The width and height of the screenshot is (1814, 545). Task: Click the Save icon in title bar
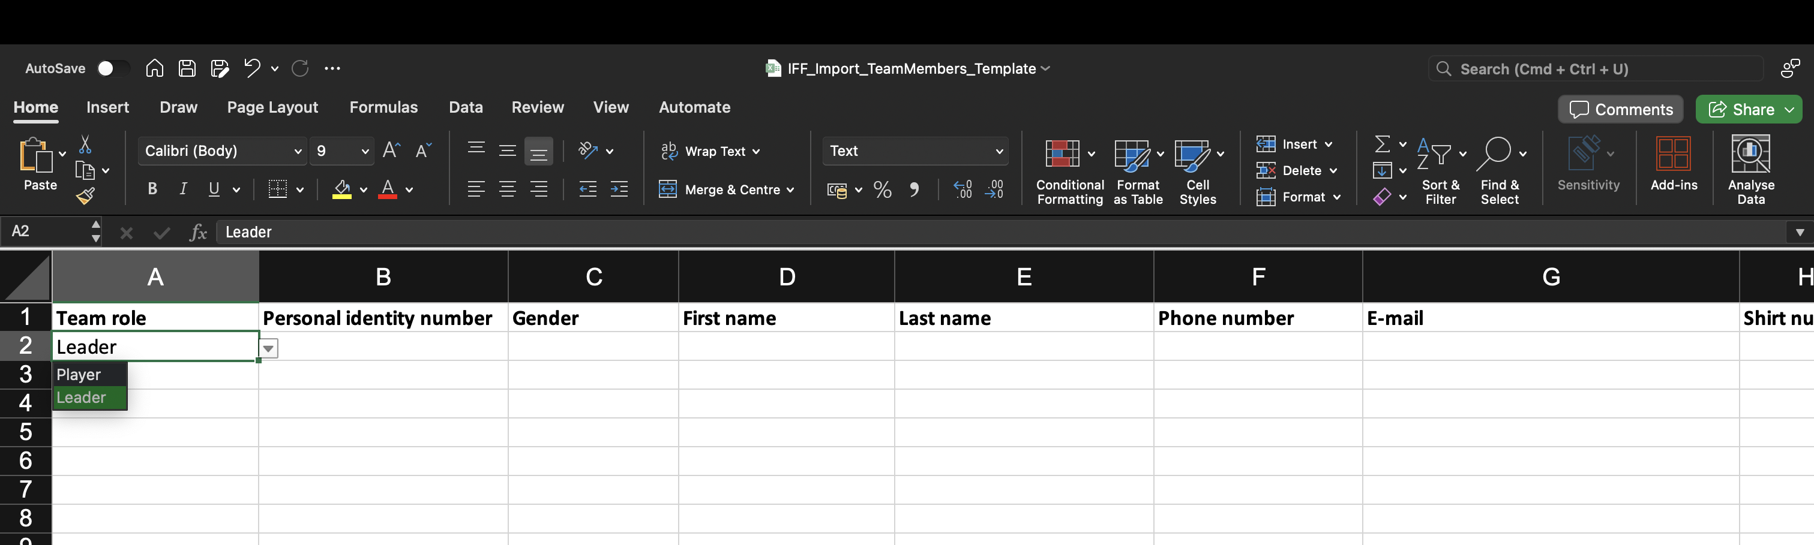click(x=187, y=68)
